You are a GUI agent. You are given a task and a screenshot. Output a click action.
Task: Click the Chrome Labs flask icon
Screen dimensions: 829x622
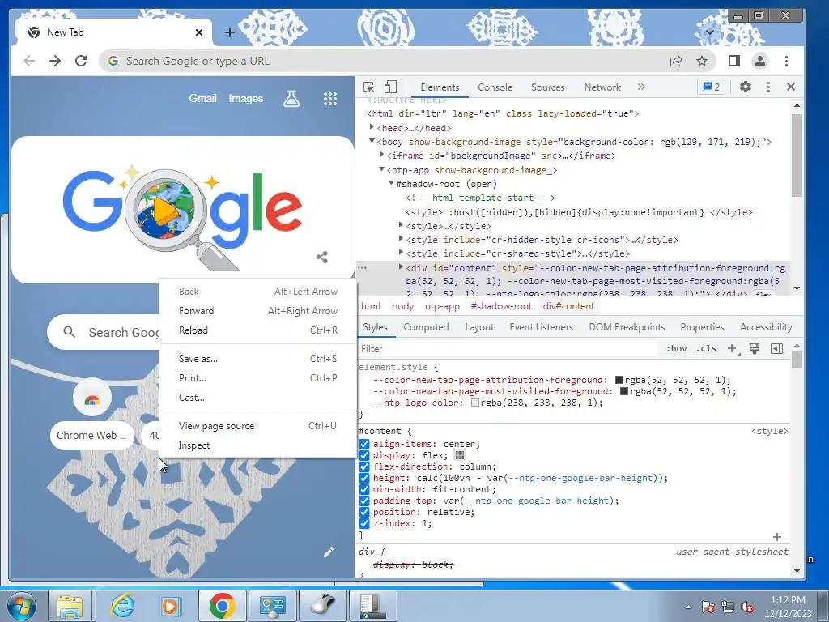pyautogui.click(x=291, y=98)
